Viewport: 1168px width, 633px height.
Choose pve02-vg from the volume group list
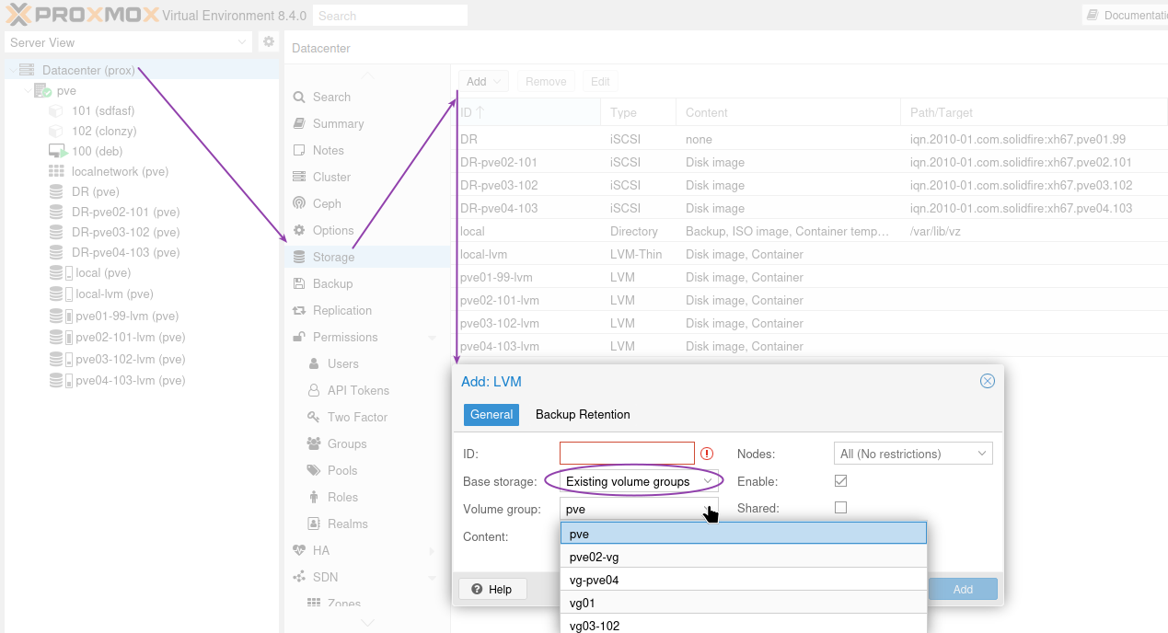(744, 557)
